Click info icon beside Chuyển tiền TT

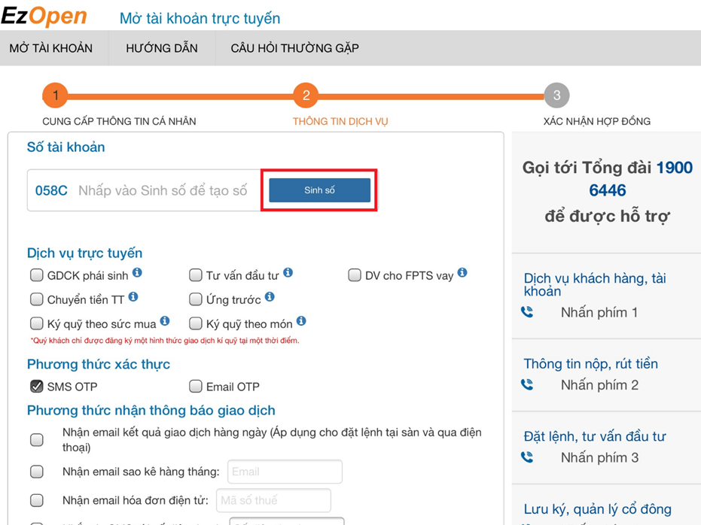click(x=133, y=297)
